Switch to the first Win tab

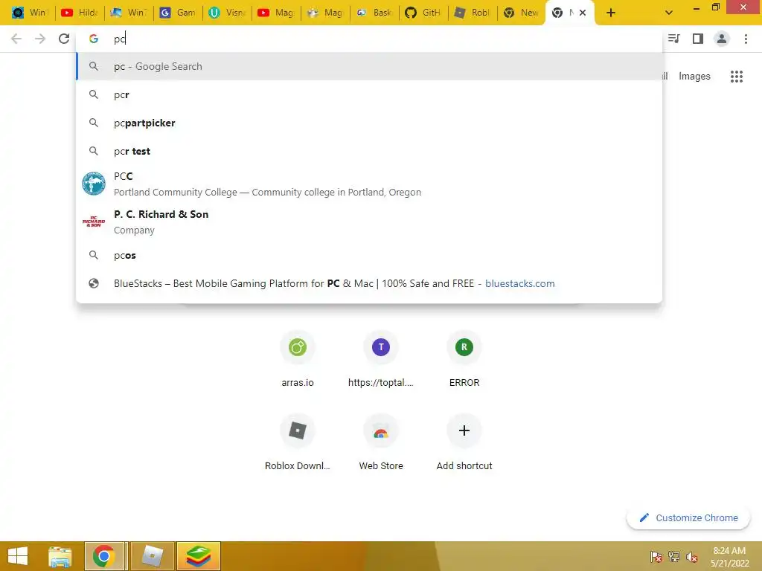coord(30,13)
